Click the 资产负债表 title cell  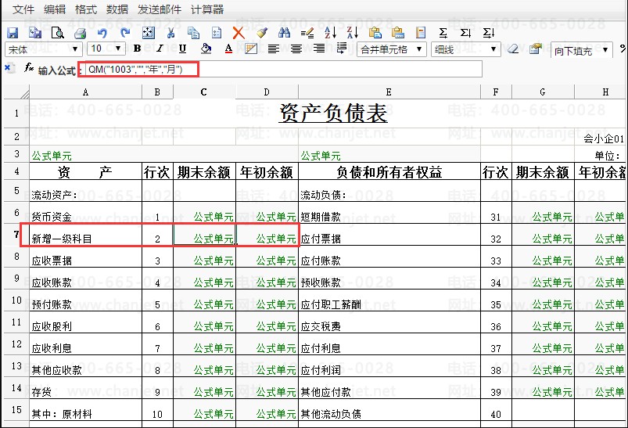coord(333,113)
